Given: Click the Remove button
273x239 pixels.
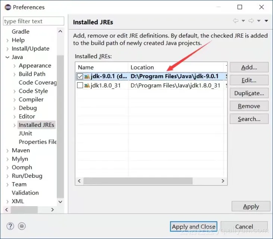Looking at the screenshot, I should coord(249,106).
